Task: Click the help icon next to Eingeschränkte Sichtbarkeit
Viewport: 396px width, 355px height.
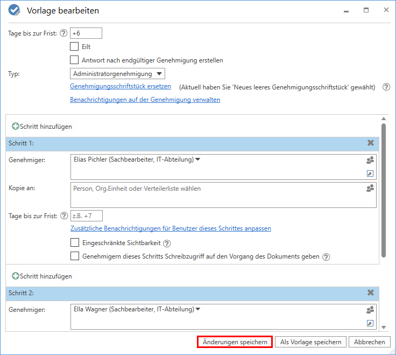Action: pyautogui.click(x=167, y=243)
